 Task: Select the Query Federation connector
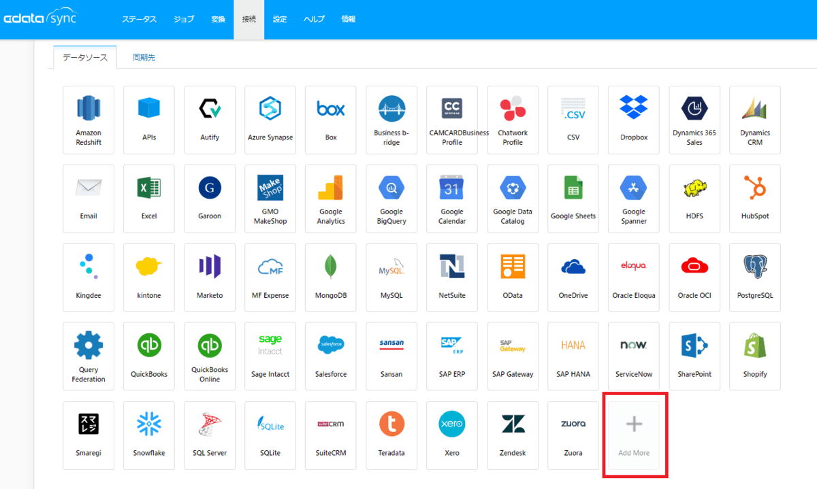89,356
